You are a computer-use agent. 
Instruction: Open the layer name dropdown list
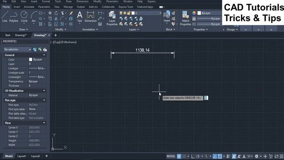[160, 13]
